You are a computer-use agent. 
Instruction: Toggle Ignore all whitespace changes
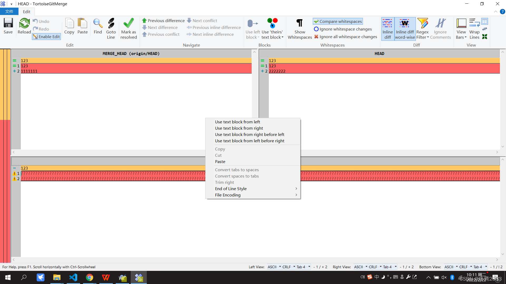[x=345, y=37]
